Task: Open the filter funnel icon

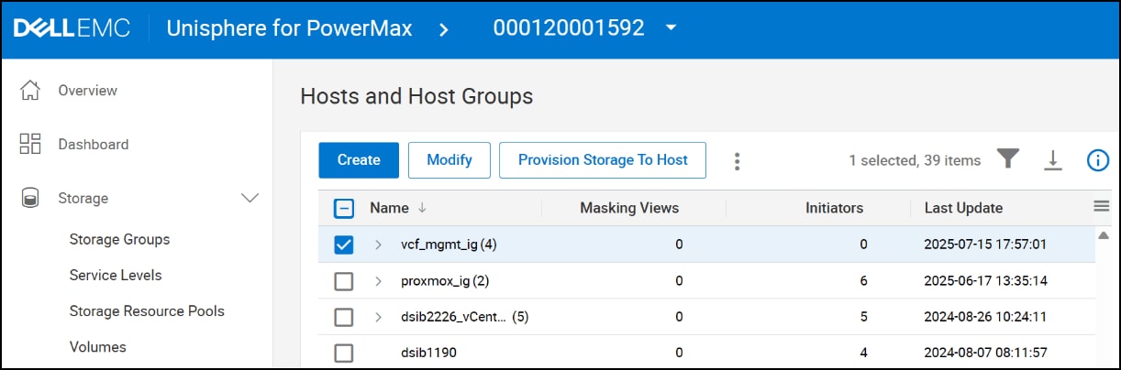Action: (x=1008, y=159)
